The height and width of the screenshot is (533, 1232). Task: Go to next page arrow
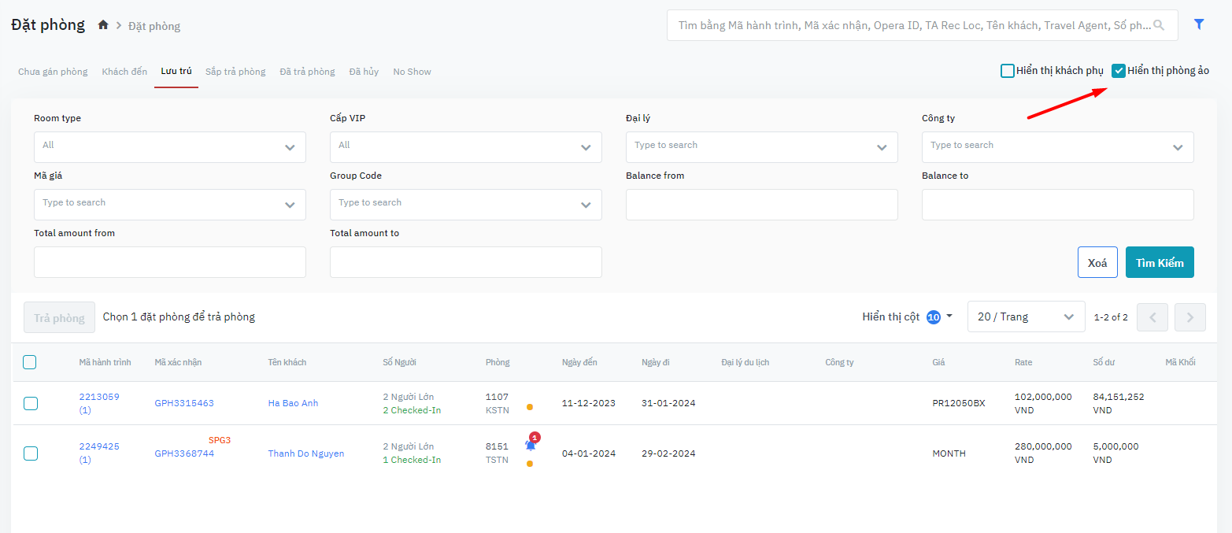1189,317
